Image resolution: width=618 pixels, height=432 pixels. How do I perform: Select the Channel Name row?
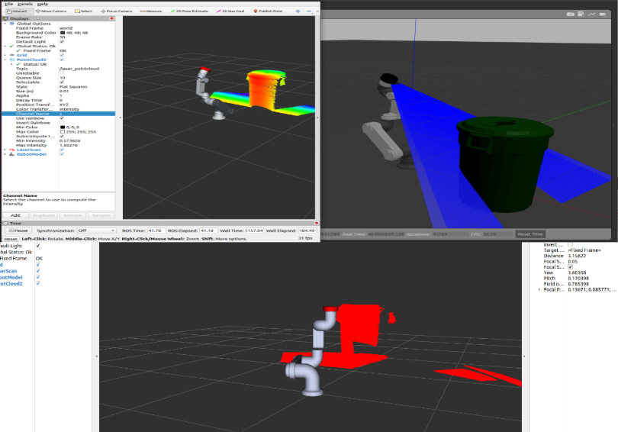pyautogui.click(x=58, y=114)
